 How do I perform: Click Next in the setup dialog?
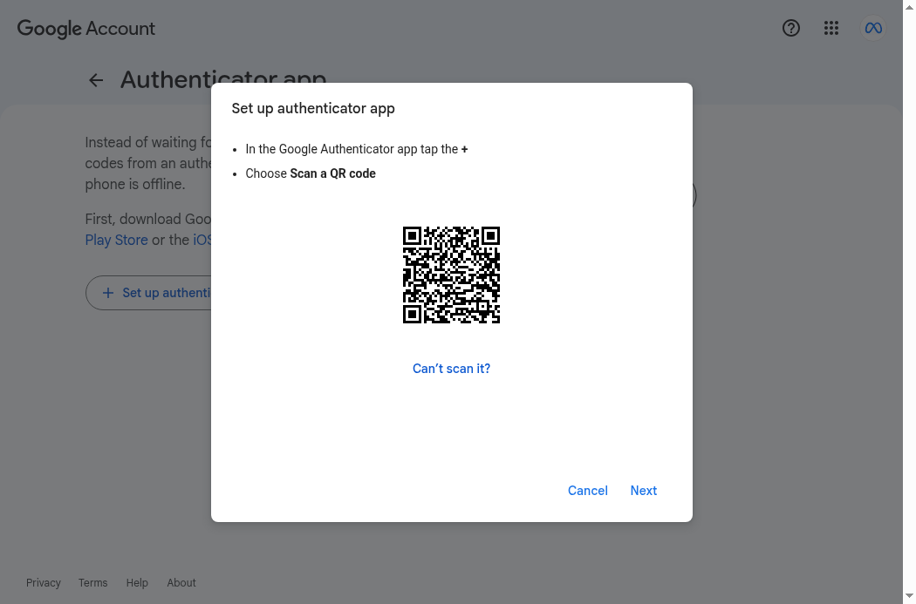[643, 491]
